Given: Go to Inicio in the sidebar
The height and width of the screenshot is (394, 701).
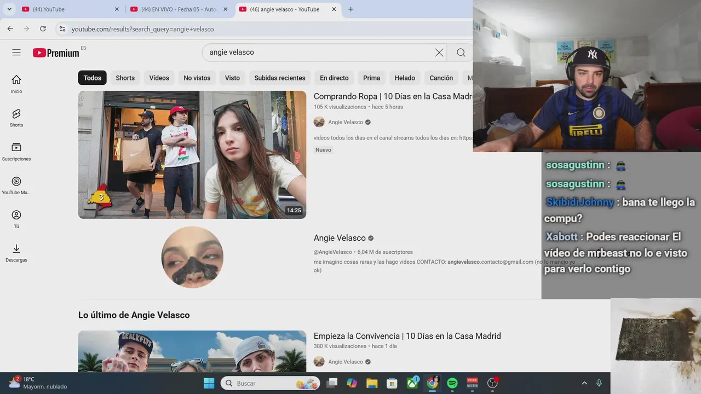Looking at the screenshot, I should [16, 84].
